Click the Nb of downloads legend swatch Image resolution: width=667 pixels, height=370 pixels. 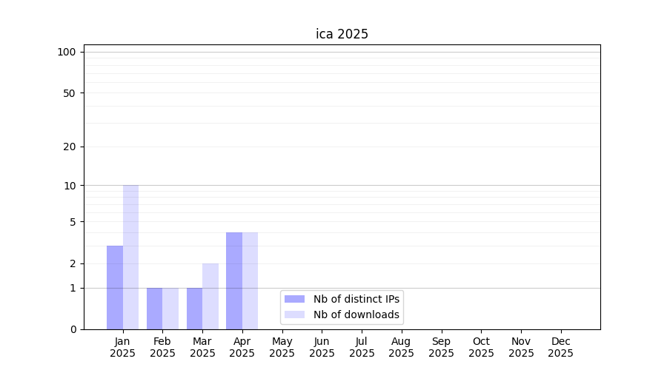tap(294, 314)
